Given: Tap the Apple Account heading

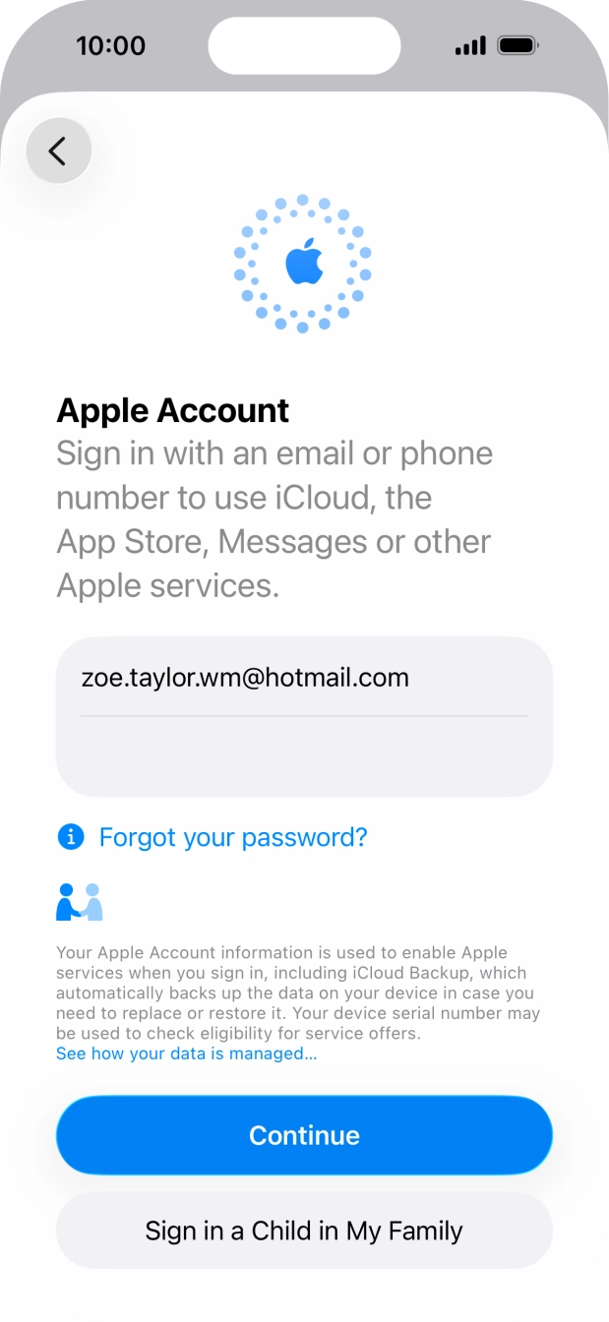Looking at the screenshot, I should [x=173, y=410].
